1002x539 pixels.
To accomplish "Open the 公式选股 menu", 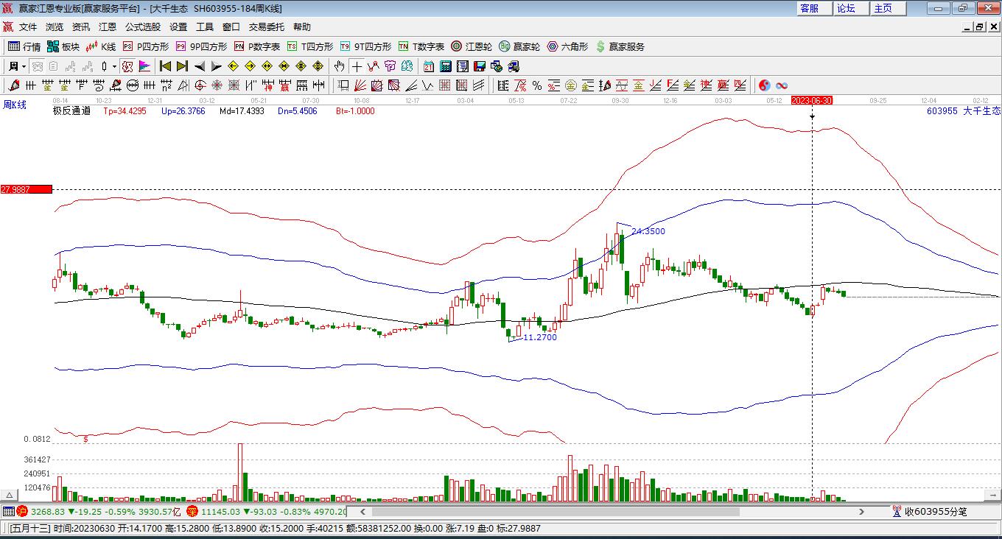I will pyautogui.click(x=143, y=27).
